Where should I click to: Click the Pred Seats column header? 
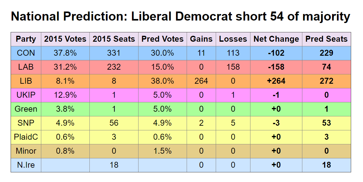coord(326,39)
